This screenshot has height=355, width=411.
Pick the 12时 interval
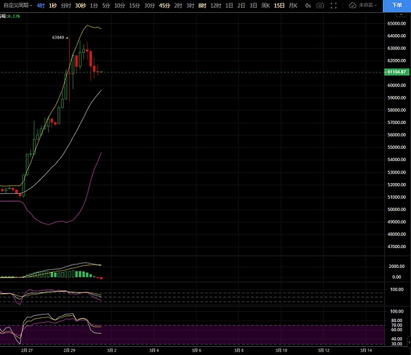pyautogui.click(x=215, y=5)
